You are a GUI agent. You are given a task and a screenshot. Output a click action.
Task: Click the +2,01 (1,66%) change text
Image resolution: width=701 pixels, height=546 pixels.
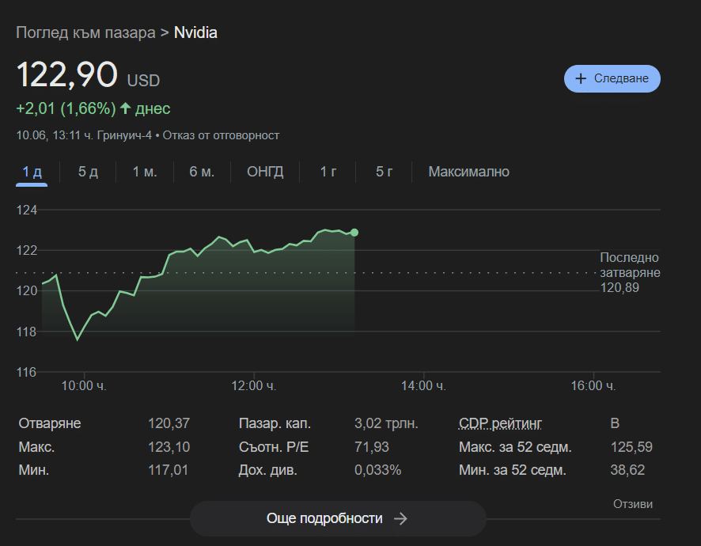(x=66, y=108)
